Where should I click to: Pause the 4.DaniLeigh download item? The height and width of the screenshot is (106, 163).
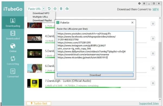[x=153, y=39]
